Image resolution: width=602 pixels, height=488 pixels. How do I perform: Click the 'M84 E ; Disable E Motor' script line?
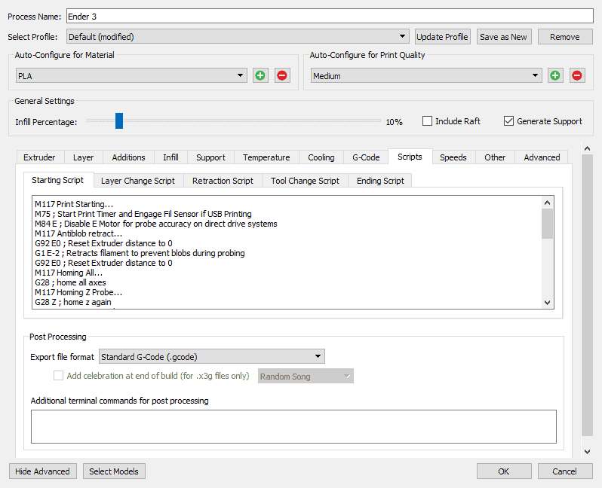156,224
